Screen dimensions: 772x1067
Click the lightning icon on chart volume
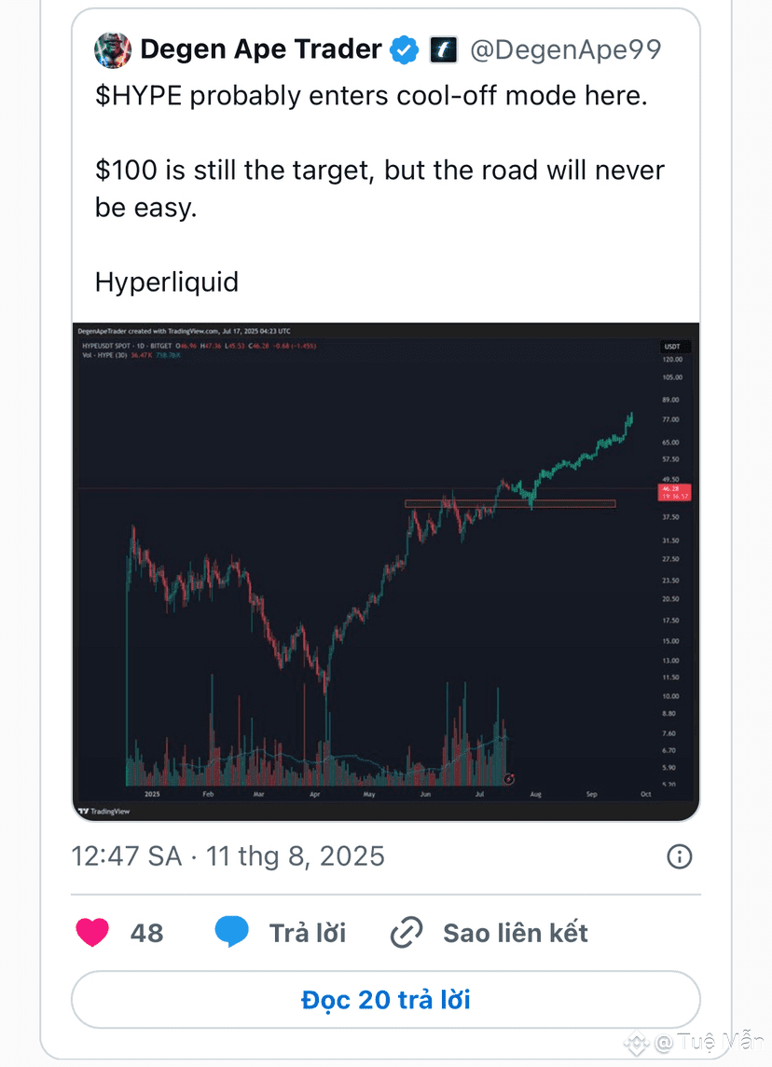point(508,778)
